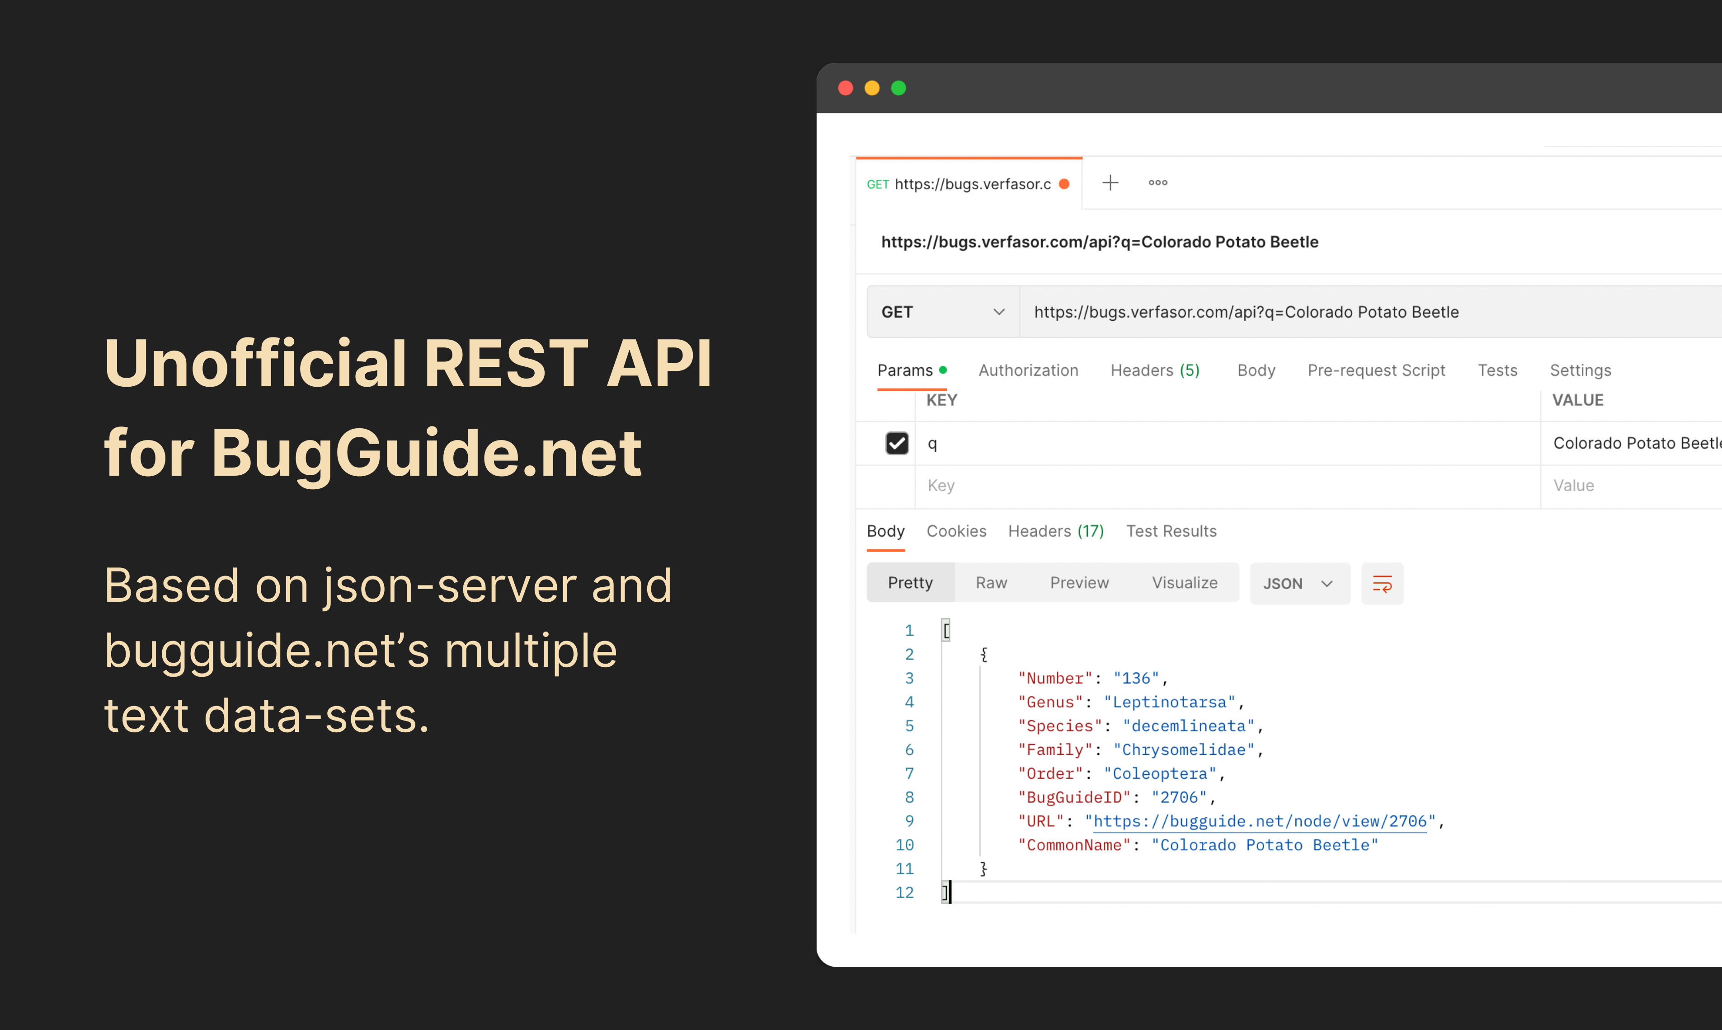Uncheck the q parameter checkbox
This screenshot has height=1030, width=1722.
pos(896,443)
